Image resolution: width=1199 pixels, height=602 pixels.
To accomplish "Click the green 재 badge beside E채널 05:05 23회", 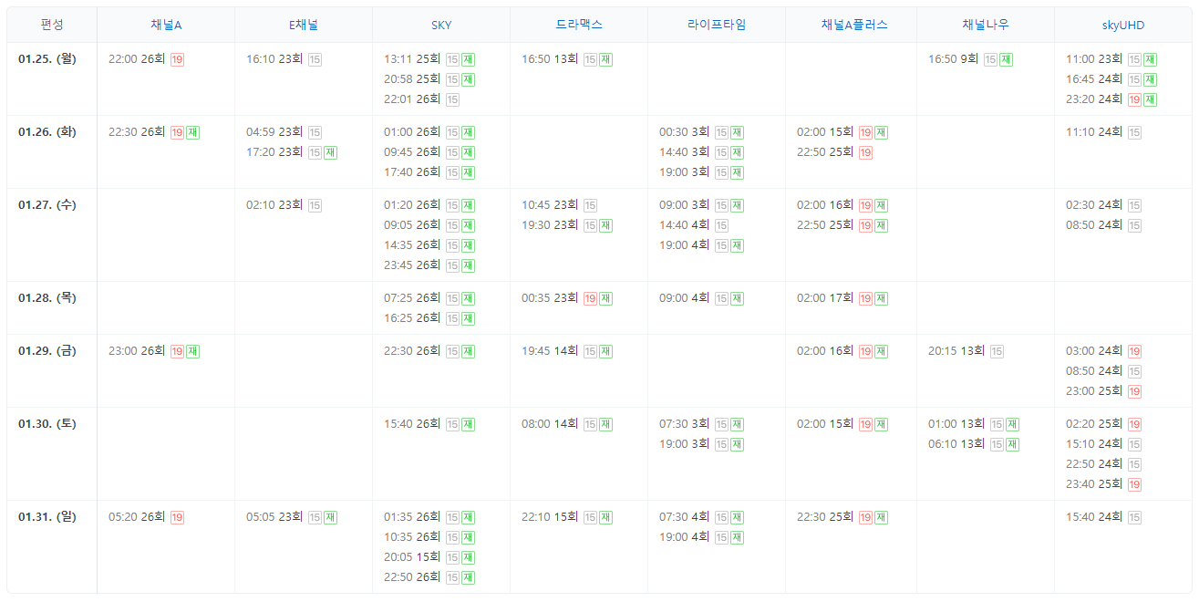I will tap(330, 517).
